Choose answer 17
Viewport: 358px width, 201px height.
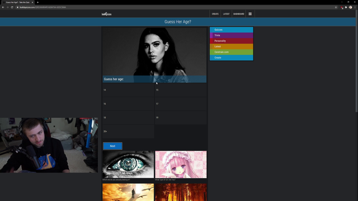coord(181,104)
